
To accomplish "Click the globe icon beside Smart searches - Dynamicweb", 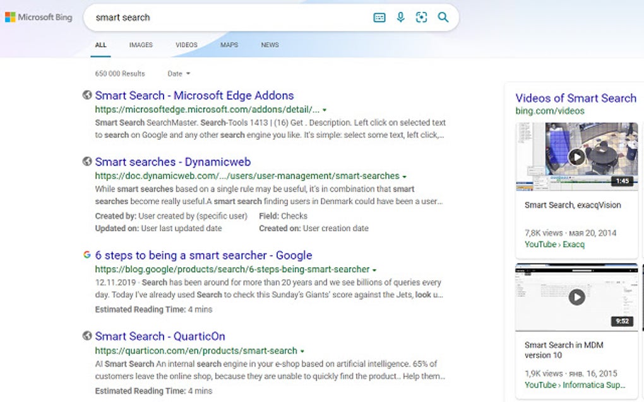I will 86,161.
